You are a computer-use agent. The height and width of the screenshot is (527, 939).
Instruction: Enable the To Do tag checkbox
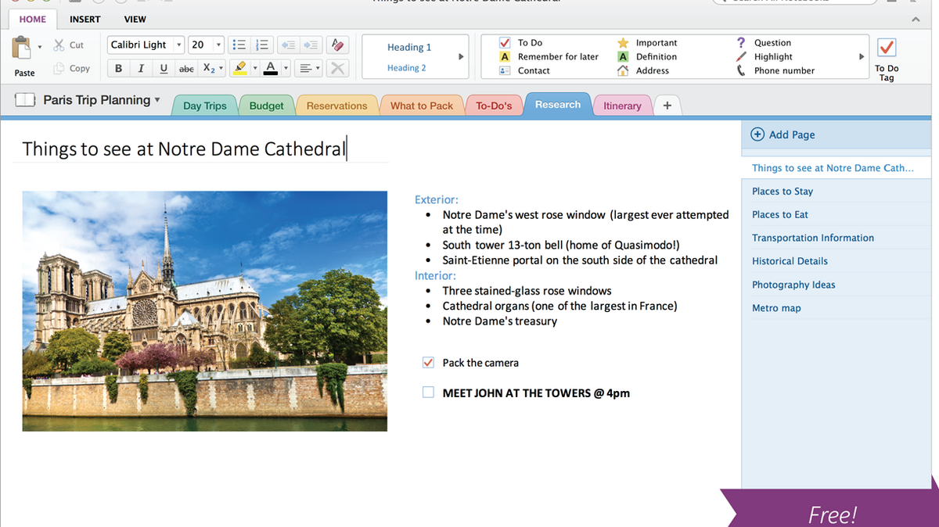coord(887,48)
